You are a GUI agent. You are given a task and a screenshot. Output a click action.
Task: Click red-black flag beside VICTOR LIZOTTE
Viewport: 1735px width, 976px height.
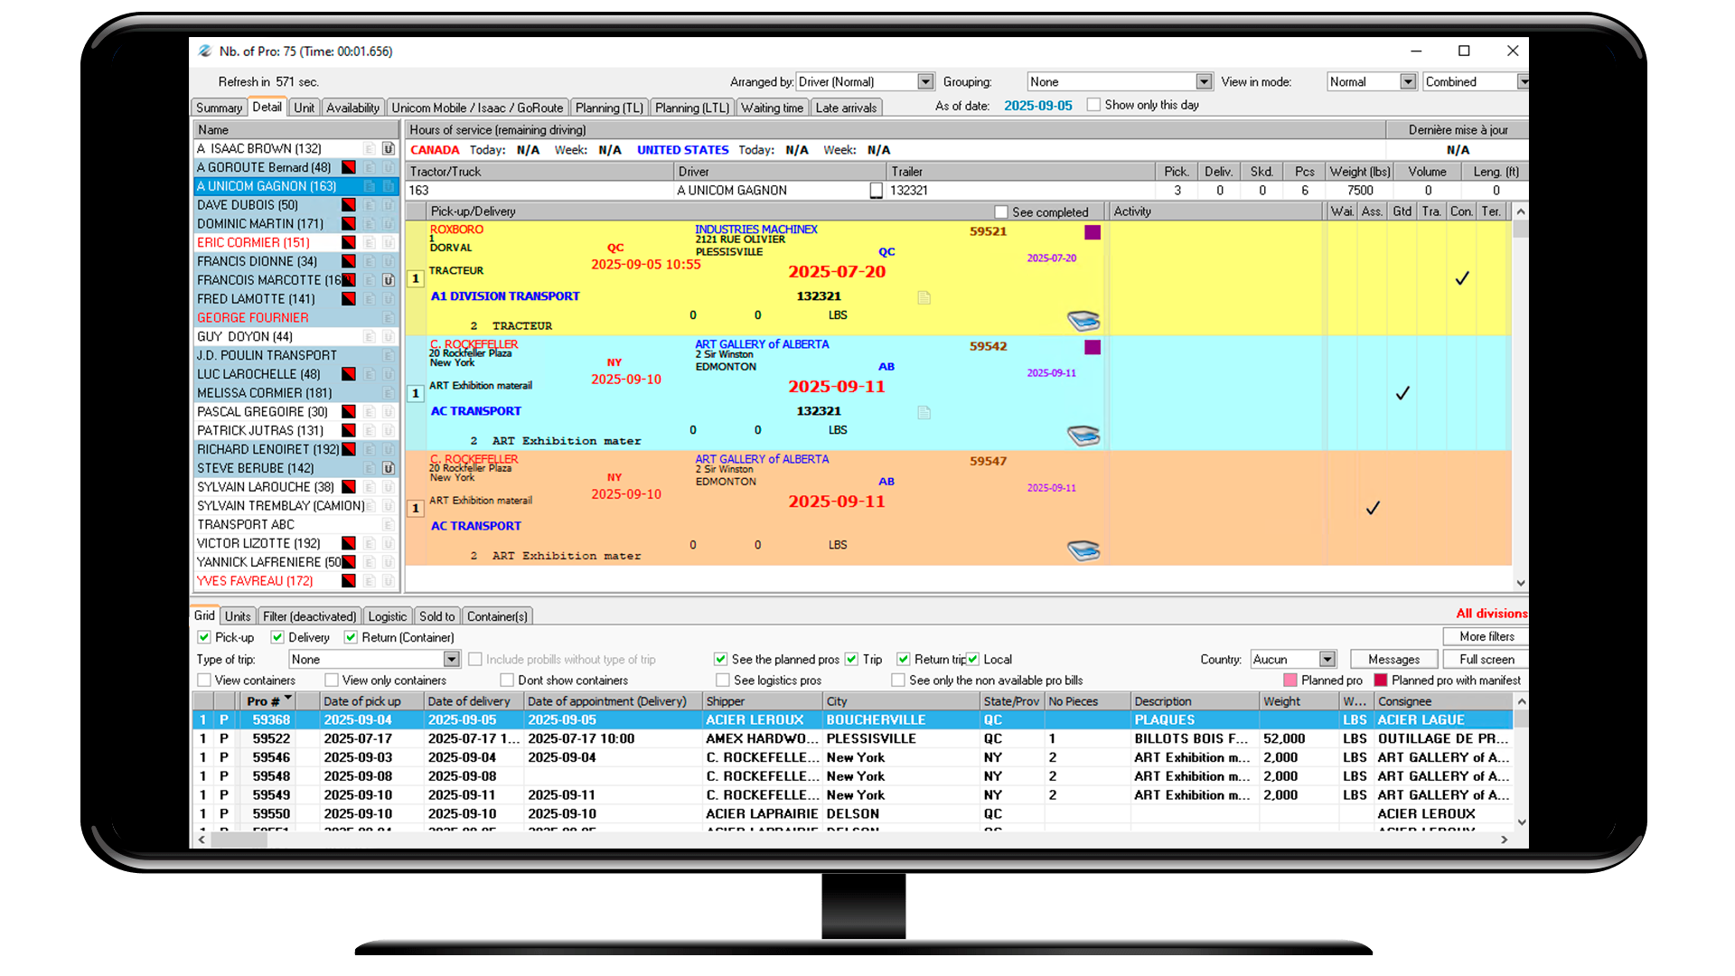[348, 543]
